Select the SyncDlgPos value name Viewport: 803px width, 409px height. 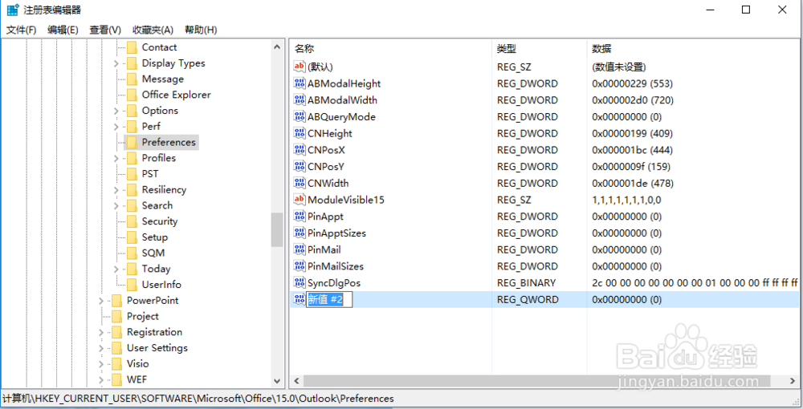pos(334,283)
